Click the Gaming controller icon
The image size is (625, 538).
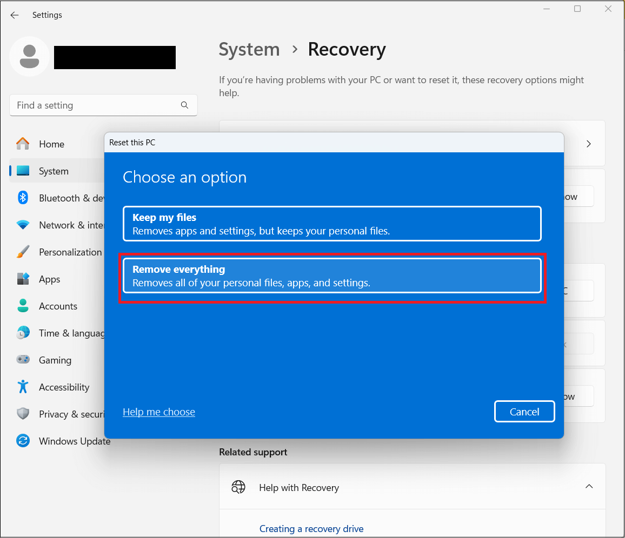coord(23,360)
